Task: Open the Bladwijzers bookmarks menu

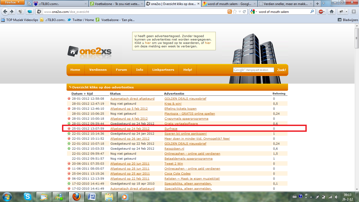Action: (x=347, y=20)
